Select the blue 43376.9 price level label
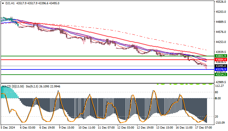The width and height of the screenshot is (228, 131). [221, 69]
